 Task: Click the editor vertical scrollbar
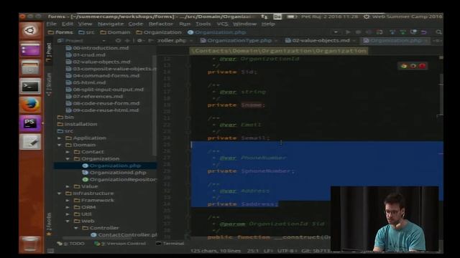tap(441, 94)
